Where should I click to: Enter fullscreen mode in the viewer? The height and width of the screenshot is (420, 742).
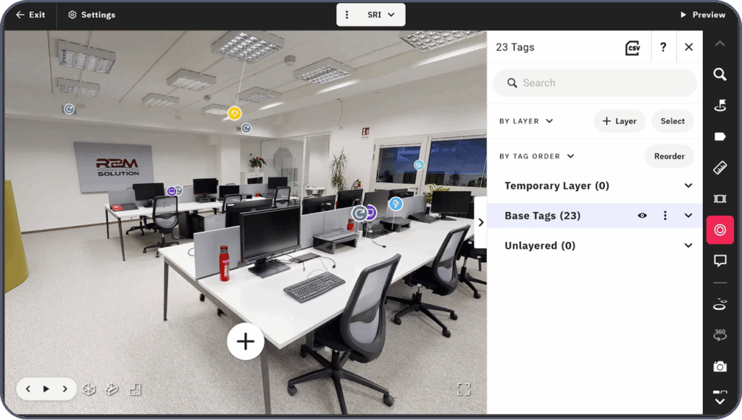point(464,389)
